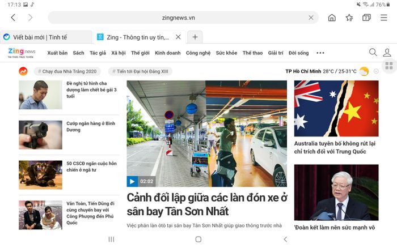Open the wedding couple thumbnail
The height and width of the screenshot is (248, 397).
coord(40,215)
